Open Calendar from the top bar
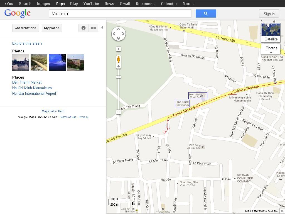Image resolution: width=285 pixels, height=214 pixels. tap(169, 4)
